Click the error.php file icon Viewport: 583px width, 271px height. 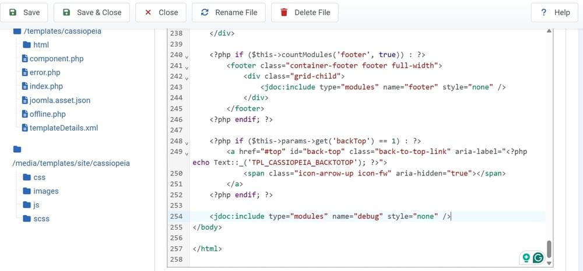coord(25,72)
